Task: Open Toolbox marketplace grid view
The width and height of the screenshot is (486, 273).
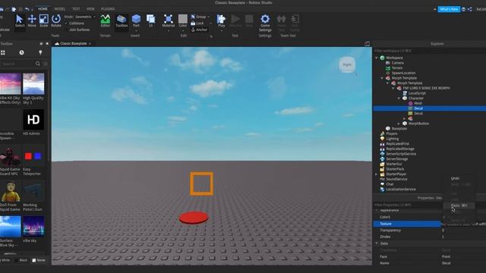Action: (3, 52)
